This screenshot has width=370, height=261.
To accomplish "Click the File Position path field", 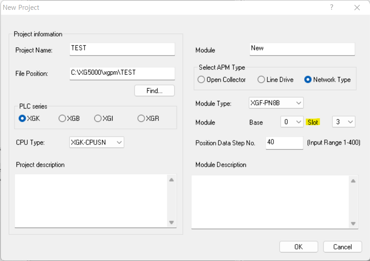I will pyautogui.click(x=122, y=73).
